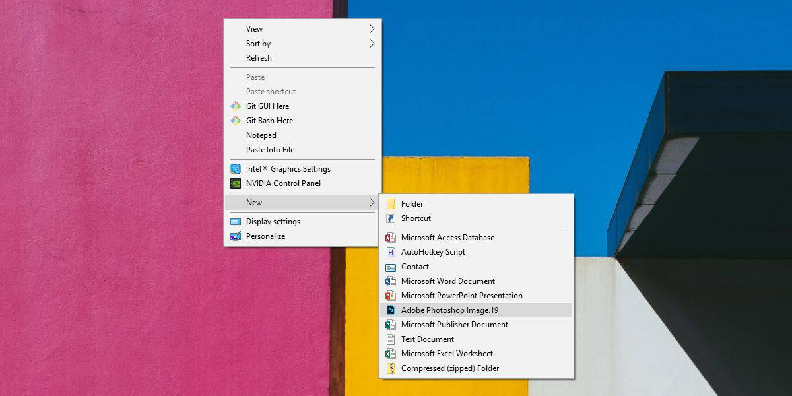
Task: Click the Photoshop Ps icon
Action: 391,310
